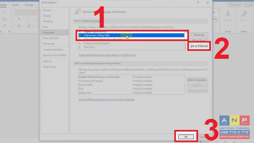Toggle Bold formatting in Word ribbon
The width and height of the screenshot is (254, 143).
[19, 19]
